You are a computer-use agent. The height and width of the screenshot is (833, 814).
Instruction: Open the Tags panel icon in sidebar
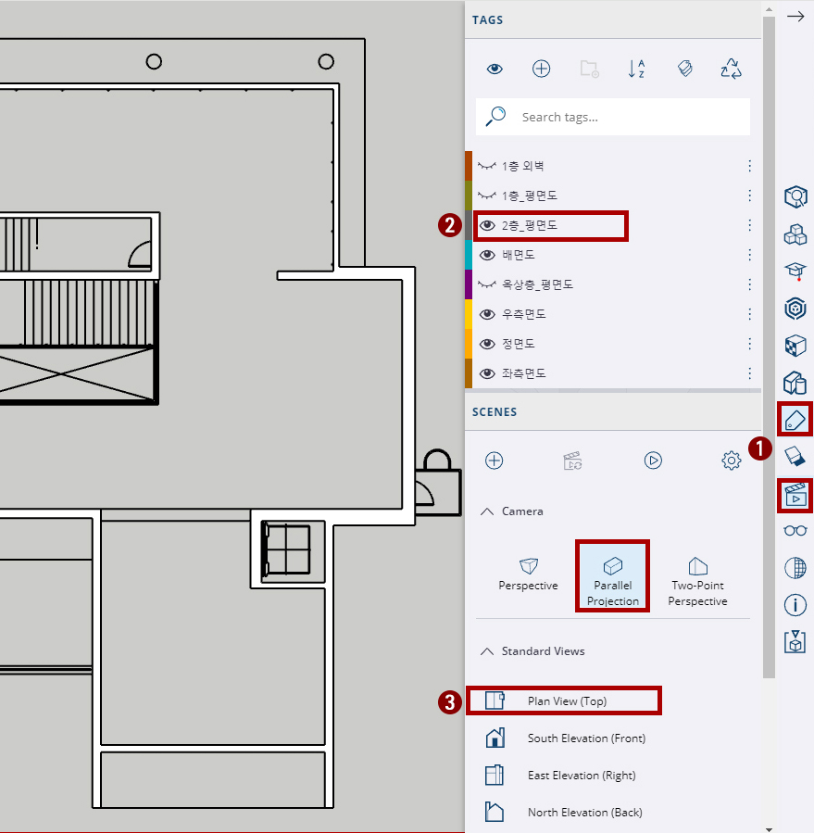(795, 419)
